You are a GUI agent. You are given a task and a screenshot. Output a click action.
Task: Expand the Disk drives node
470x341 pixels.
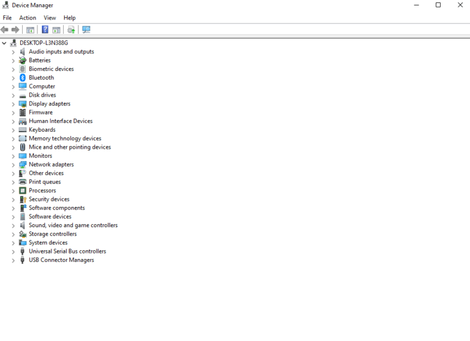click(x=13, y=96)
